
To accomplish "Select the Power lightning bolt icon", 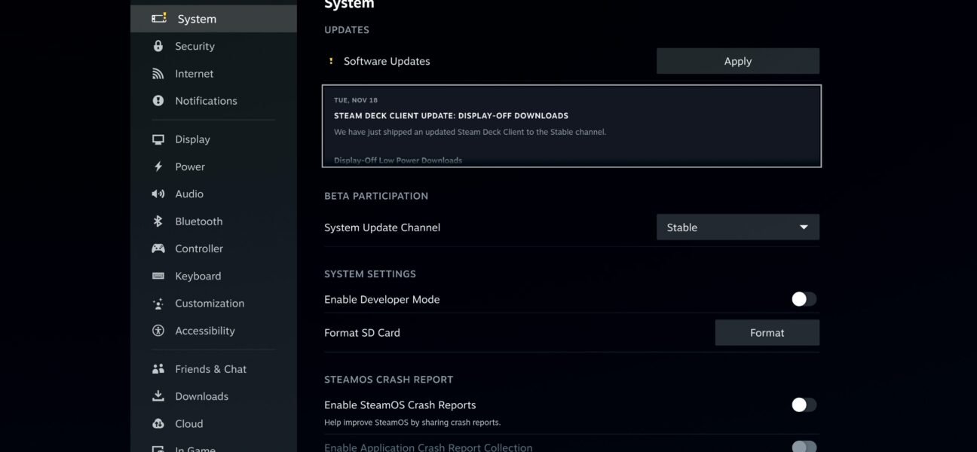I will [x=158, y=166].
